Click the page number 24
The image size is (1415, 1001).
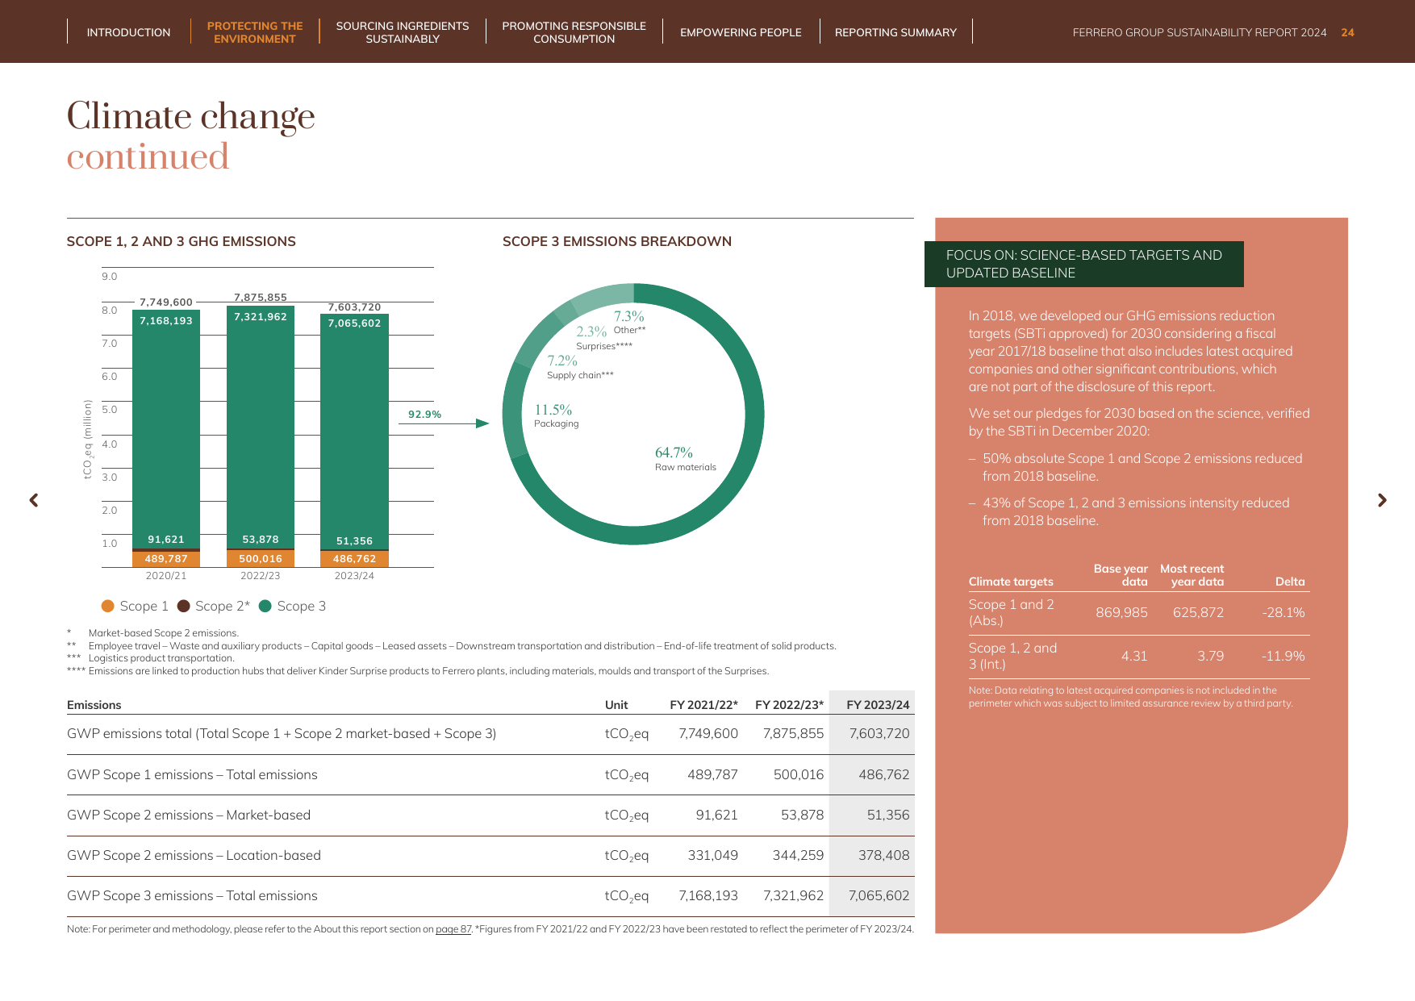coord(1347,32)
